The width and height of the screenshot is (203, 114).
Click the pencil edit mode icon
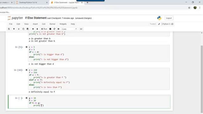pyautogui.click(x=159, y=24)
